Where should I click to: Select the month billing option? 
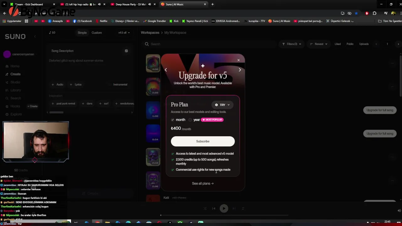tap(178, 120)
